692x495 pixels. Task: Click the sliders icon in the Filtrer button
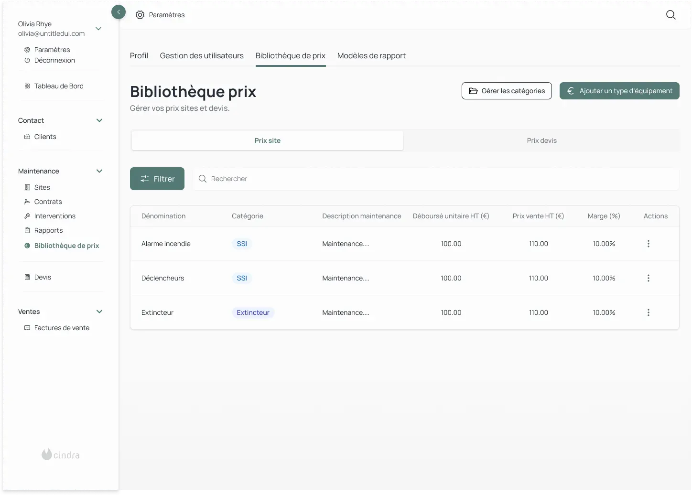(x=144, y=179)
